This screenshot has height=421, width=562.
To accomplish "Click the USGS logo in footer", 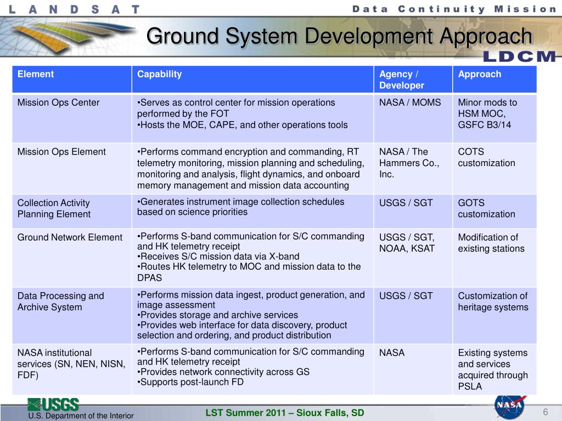I will click(x=53, y=405).
